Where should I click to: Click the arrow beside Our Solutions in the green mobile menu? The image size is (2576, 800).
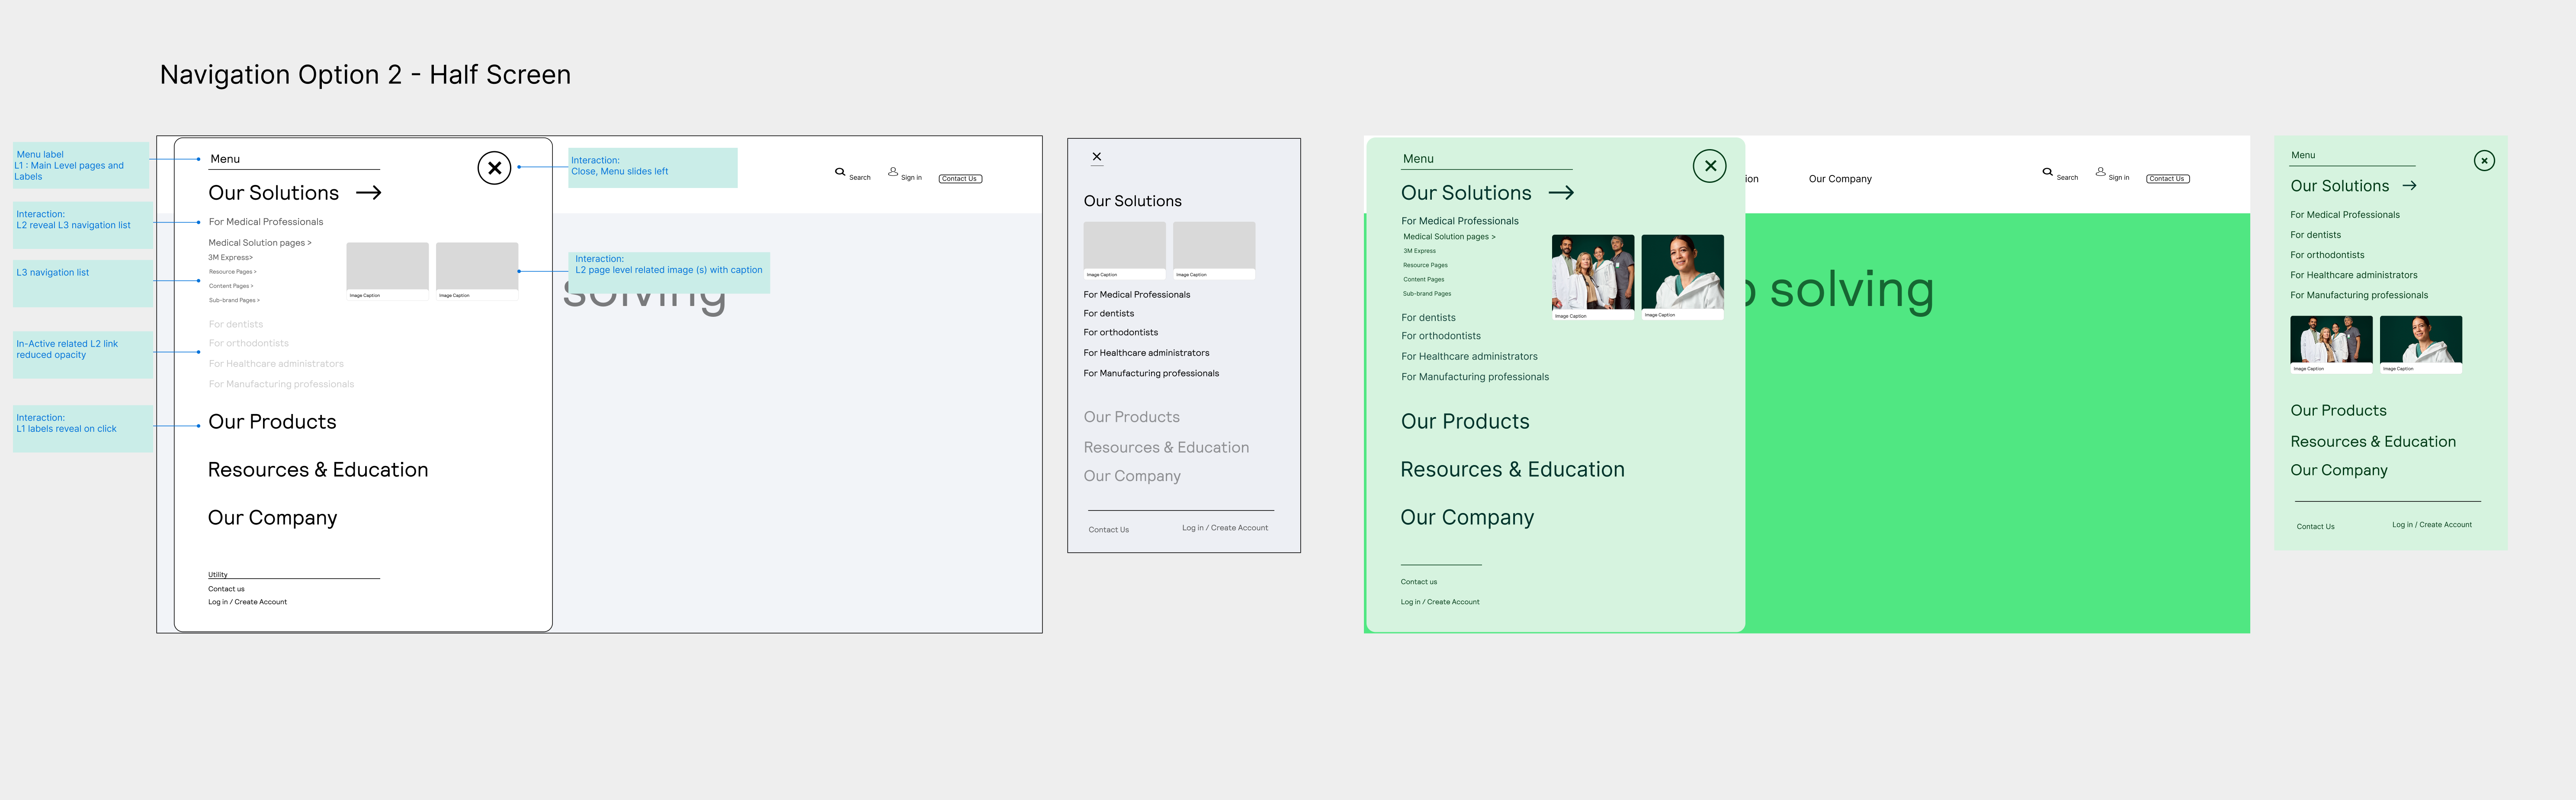(2409, 186)
